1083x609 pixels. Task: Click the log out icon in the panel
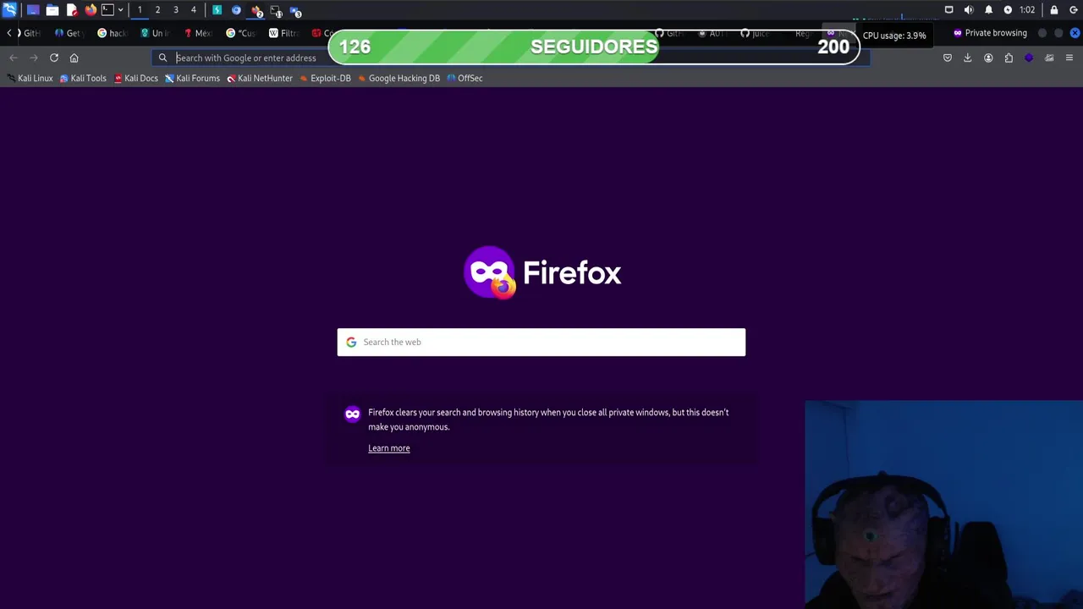[x=1073, y=10]
